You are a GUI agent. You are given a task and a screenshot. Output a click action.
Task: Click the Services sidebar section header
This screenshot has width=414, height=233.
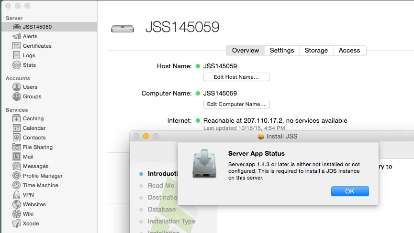pos(17,110)
